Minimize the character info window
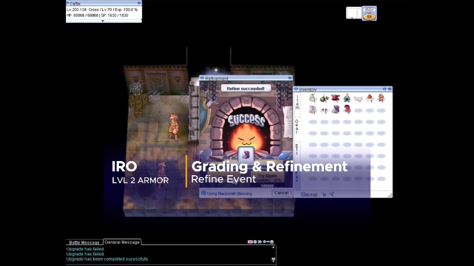 [139, 3]
